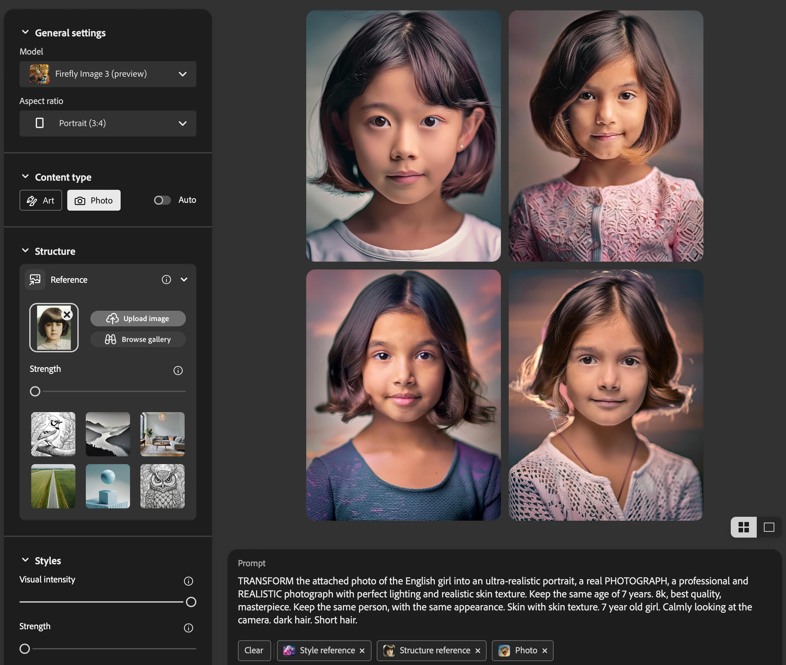Open the Firefly Image 3 model dropdown
The image size is (786, 665).
point(108,74)
